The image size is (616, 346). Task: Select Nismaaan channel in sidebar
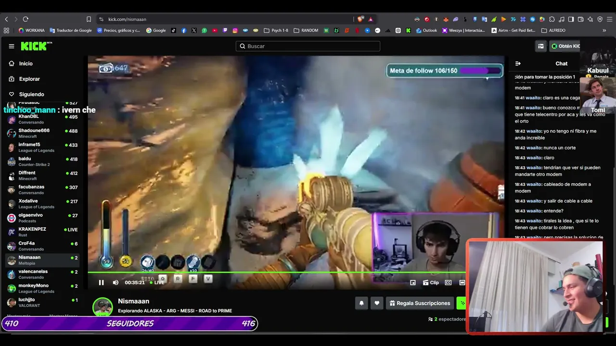pos(42,260)
